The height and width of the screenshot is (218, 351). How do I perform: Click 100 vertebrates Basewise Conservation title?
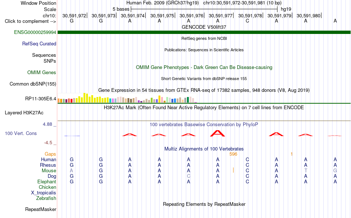[x=204, y=125]
